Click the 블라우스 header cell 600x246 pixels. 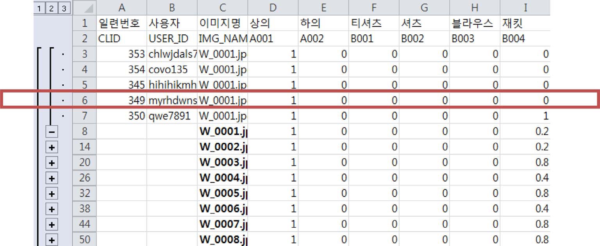475,23
